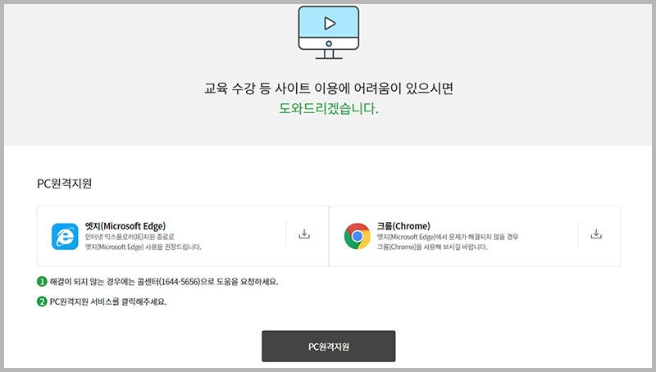The image size is (656, 372).
Task: Click the 교육 수강 등 사이트 이용 headline
Action: [328, 87]
